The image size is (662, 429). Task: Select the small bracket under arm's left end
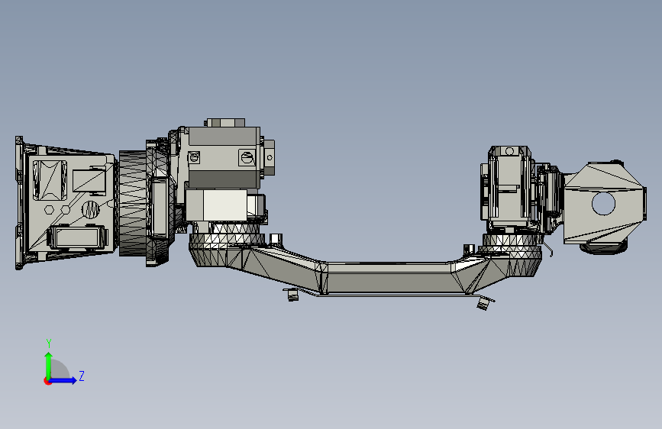pos(292,295)
